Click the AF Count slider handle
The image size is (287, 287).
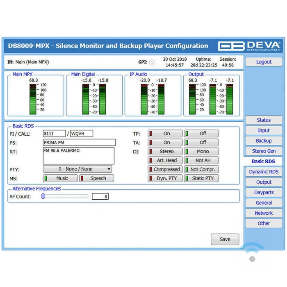click(43, 196)
